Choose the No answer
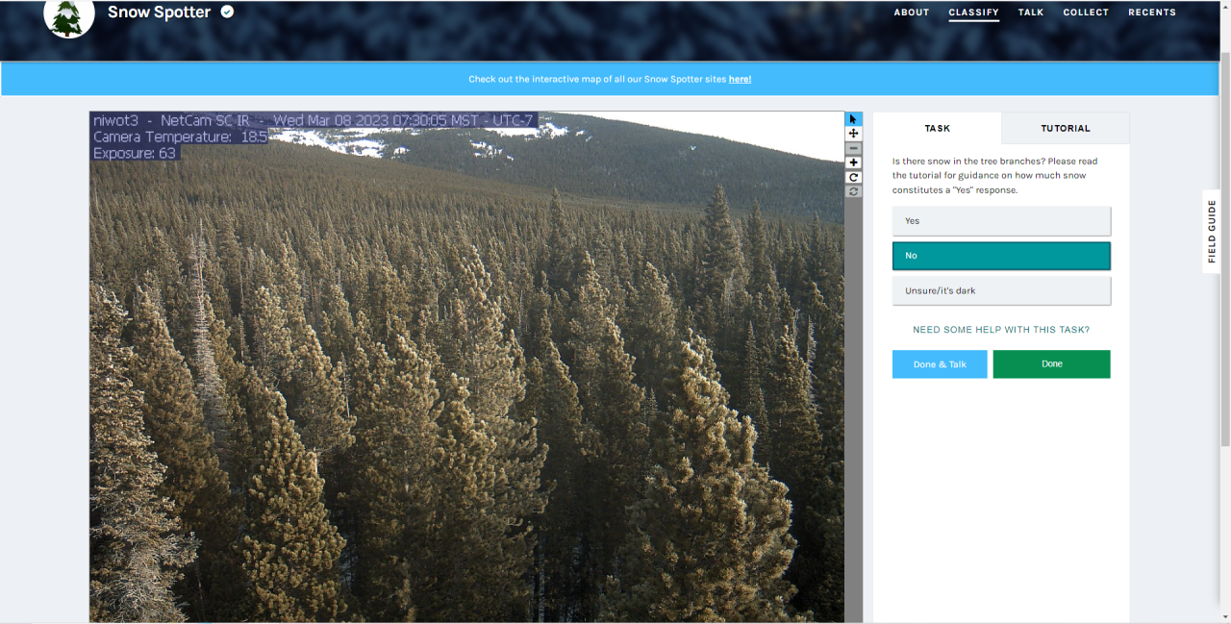 click(1001, 256)
